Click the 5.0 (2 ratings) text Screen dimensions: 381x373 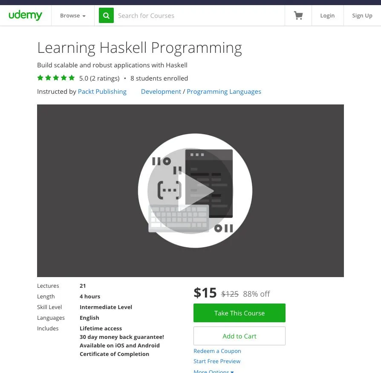click(x=99, y=78)
